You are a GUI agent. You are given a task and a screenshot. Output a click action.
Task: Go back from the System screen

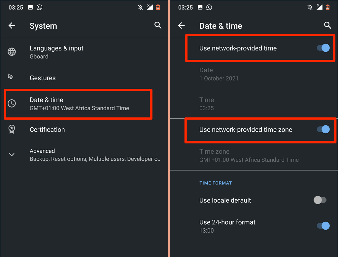coord(12,26)
